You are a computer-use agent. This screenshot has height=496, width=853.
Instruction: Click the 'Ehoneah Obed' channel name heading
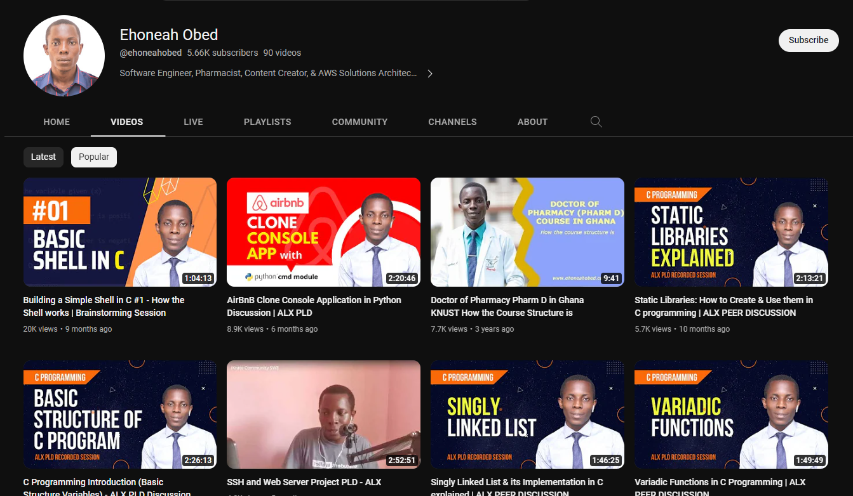pos(169,35)
